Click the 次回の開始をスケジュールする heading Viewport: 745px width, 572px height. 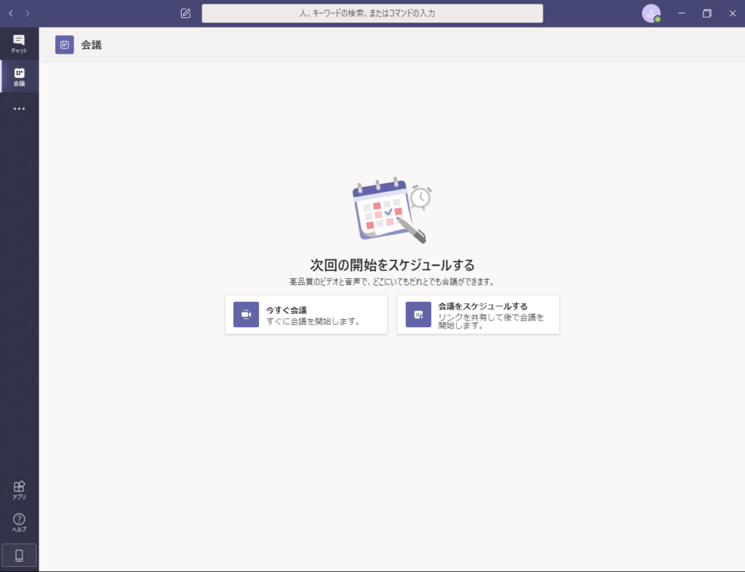click(x=392, y=265)
